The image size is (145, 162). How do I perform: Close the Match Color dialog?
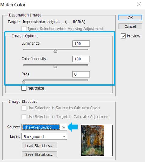coord(139,5)
